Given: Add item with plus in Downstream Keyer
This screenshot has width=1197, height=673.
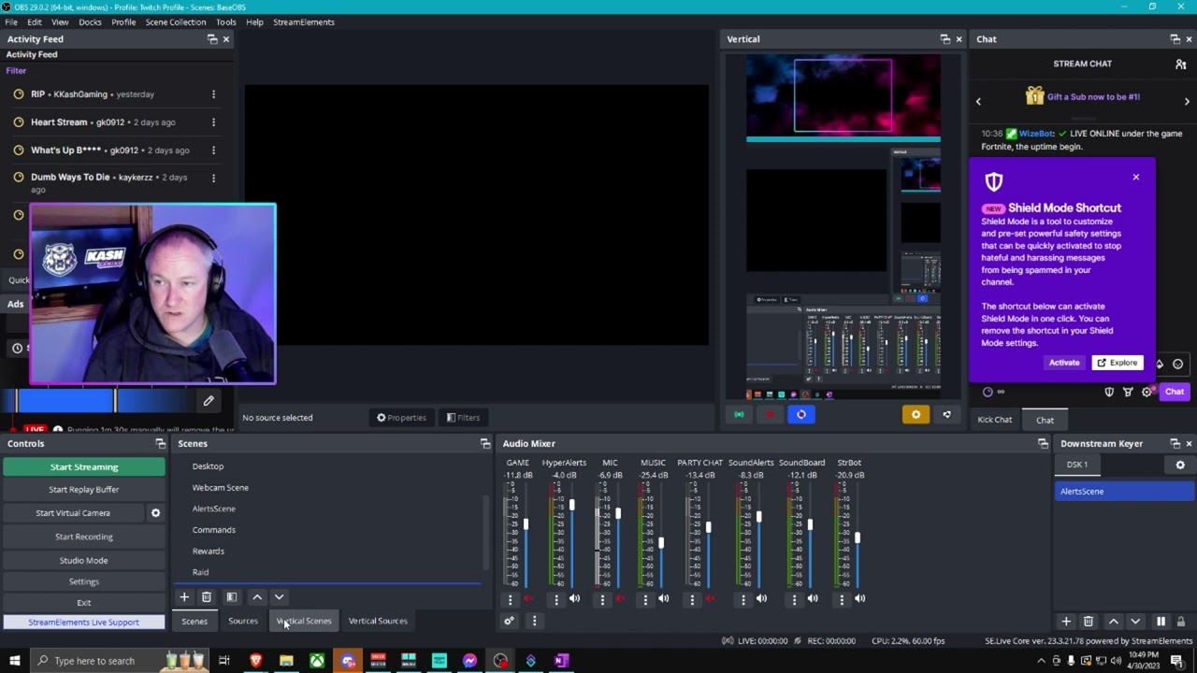Looking at the screenshot, I should pyautogui.click(x=1065, y=622).
